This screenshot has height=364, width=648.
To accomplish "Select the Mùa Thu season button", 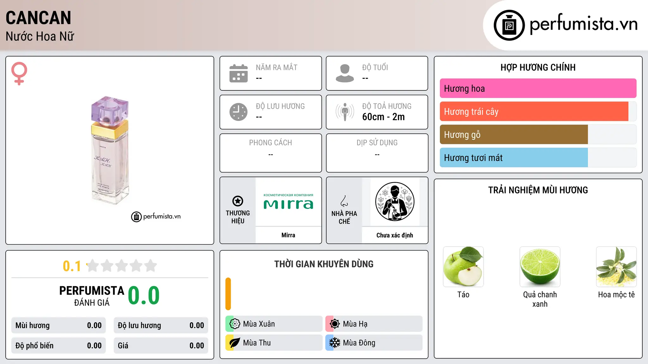I will click(x=274, y=343).
